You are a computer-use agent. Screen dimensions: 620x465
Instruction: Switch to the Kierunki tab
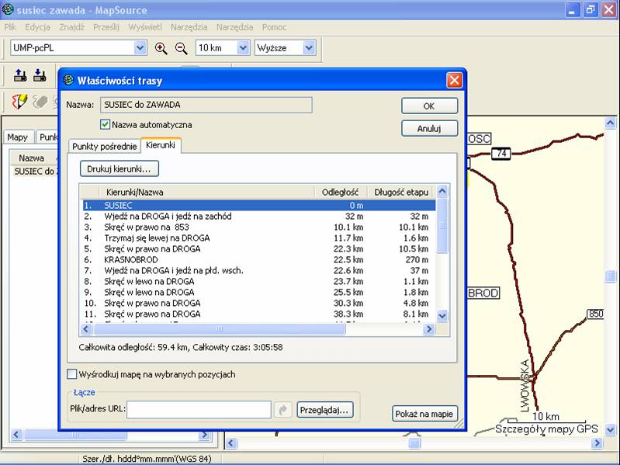(x=161, y=145)
